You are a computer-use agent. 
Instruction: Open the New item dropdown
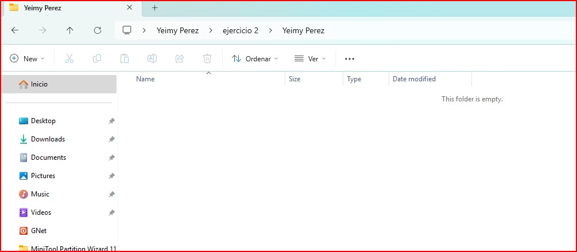pos(27,58)
